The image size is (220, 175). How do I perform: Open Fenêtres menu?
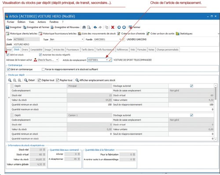coord(54,22)
